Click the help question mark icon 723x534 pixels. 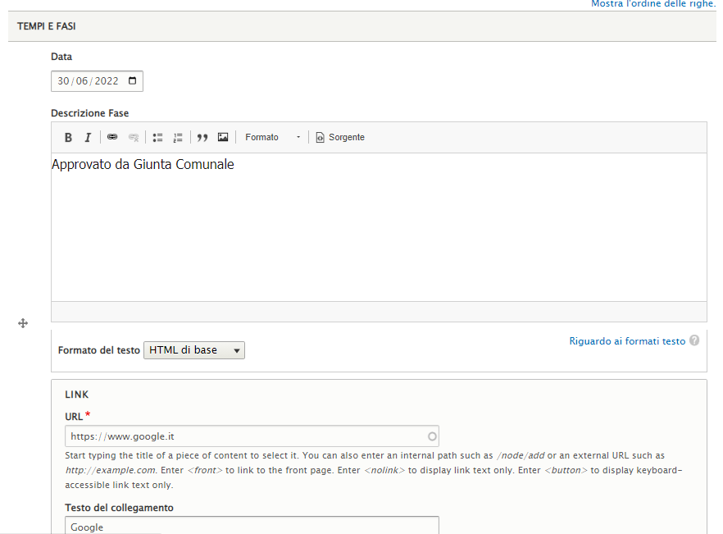click(694, 340)
